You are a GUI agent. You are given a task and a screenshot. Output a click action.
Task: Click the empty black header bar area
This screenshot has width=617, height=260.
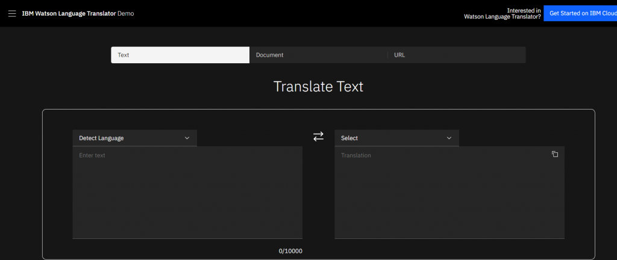301,13
